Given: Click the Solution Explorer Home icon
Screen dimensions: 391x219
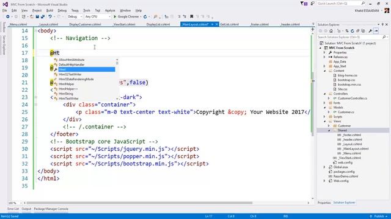Looking at the screenshot, I should coord(331,31).
